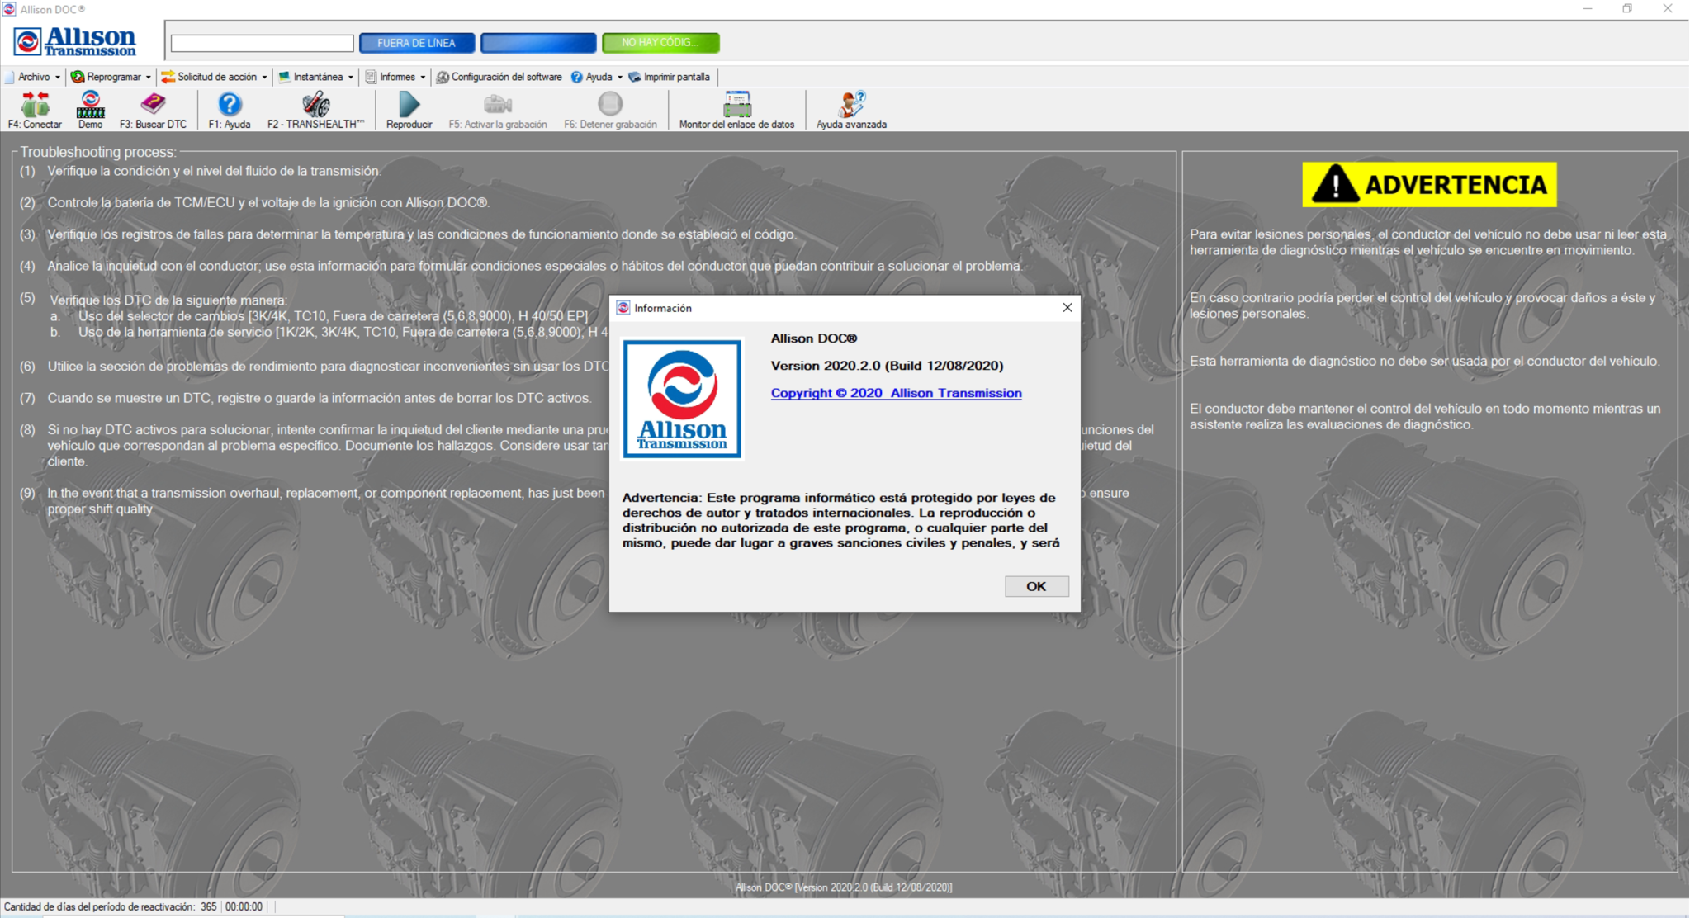1690x918 pixels.
Task: Expand the Reprogramar dropdown arrow
Action: [x=148, y=78]
